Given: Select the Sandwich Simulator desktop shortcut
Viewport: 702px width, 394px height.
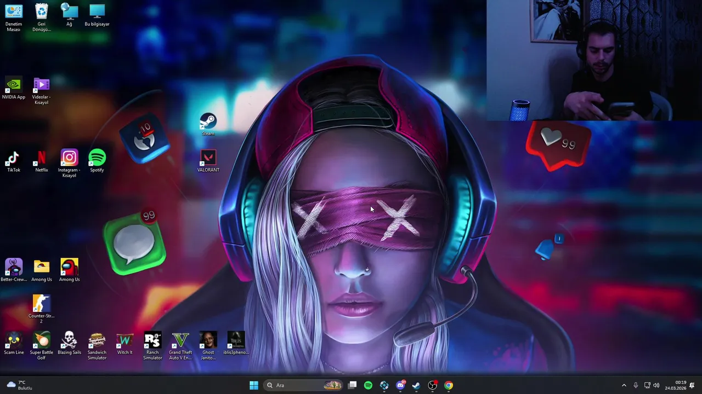Looking at the screenshot, I should tap(97, 346).
